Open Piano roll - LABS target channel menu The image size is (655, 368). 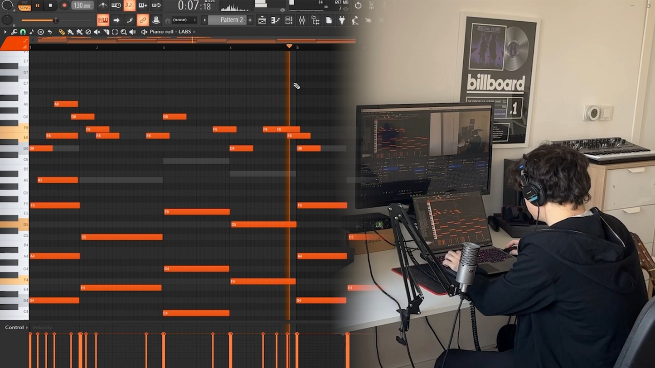coord(170,32)
